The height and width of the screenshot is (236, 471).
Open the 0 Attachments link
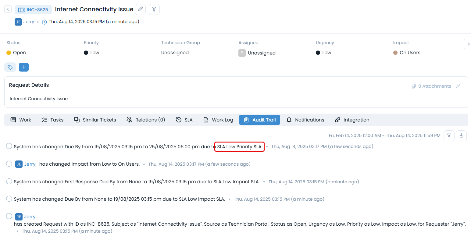coord(431,86)
